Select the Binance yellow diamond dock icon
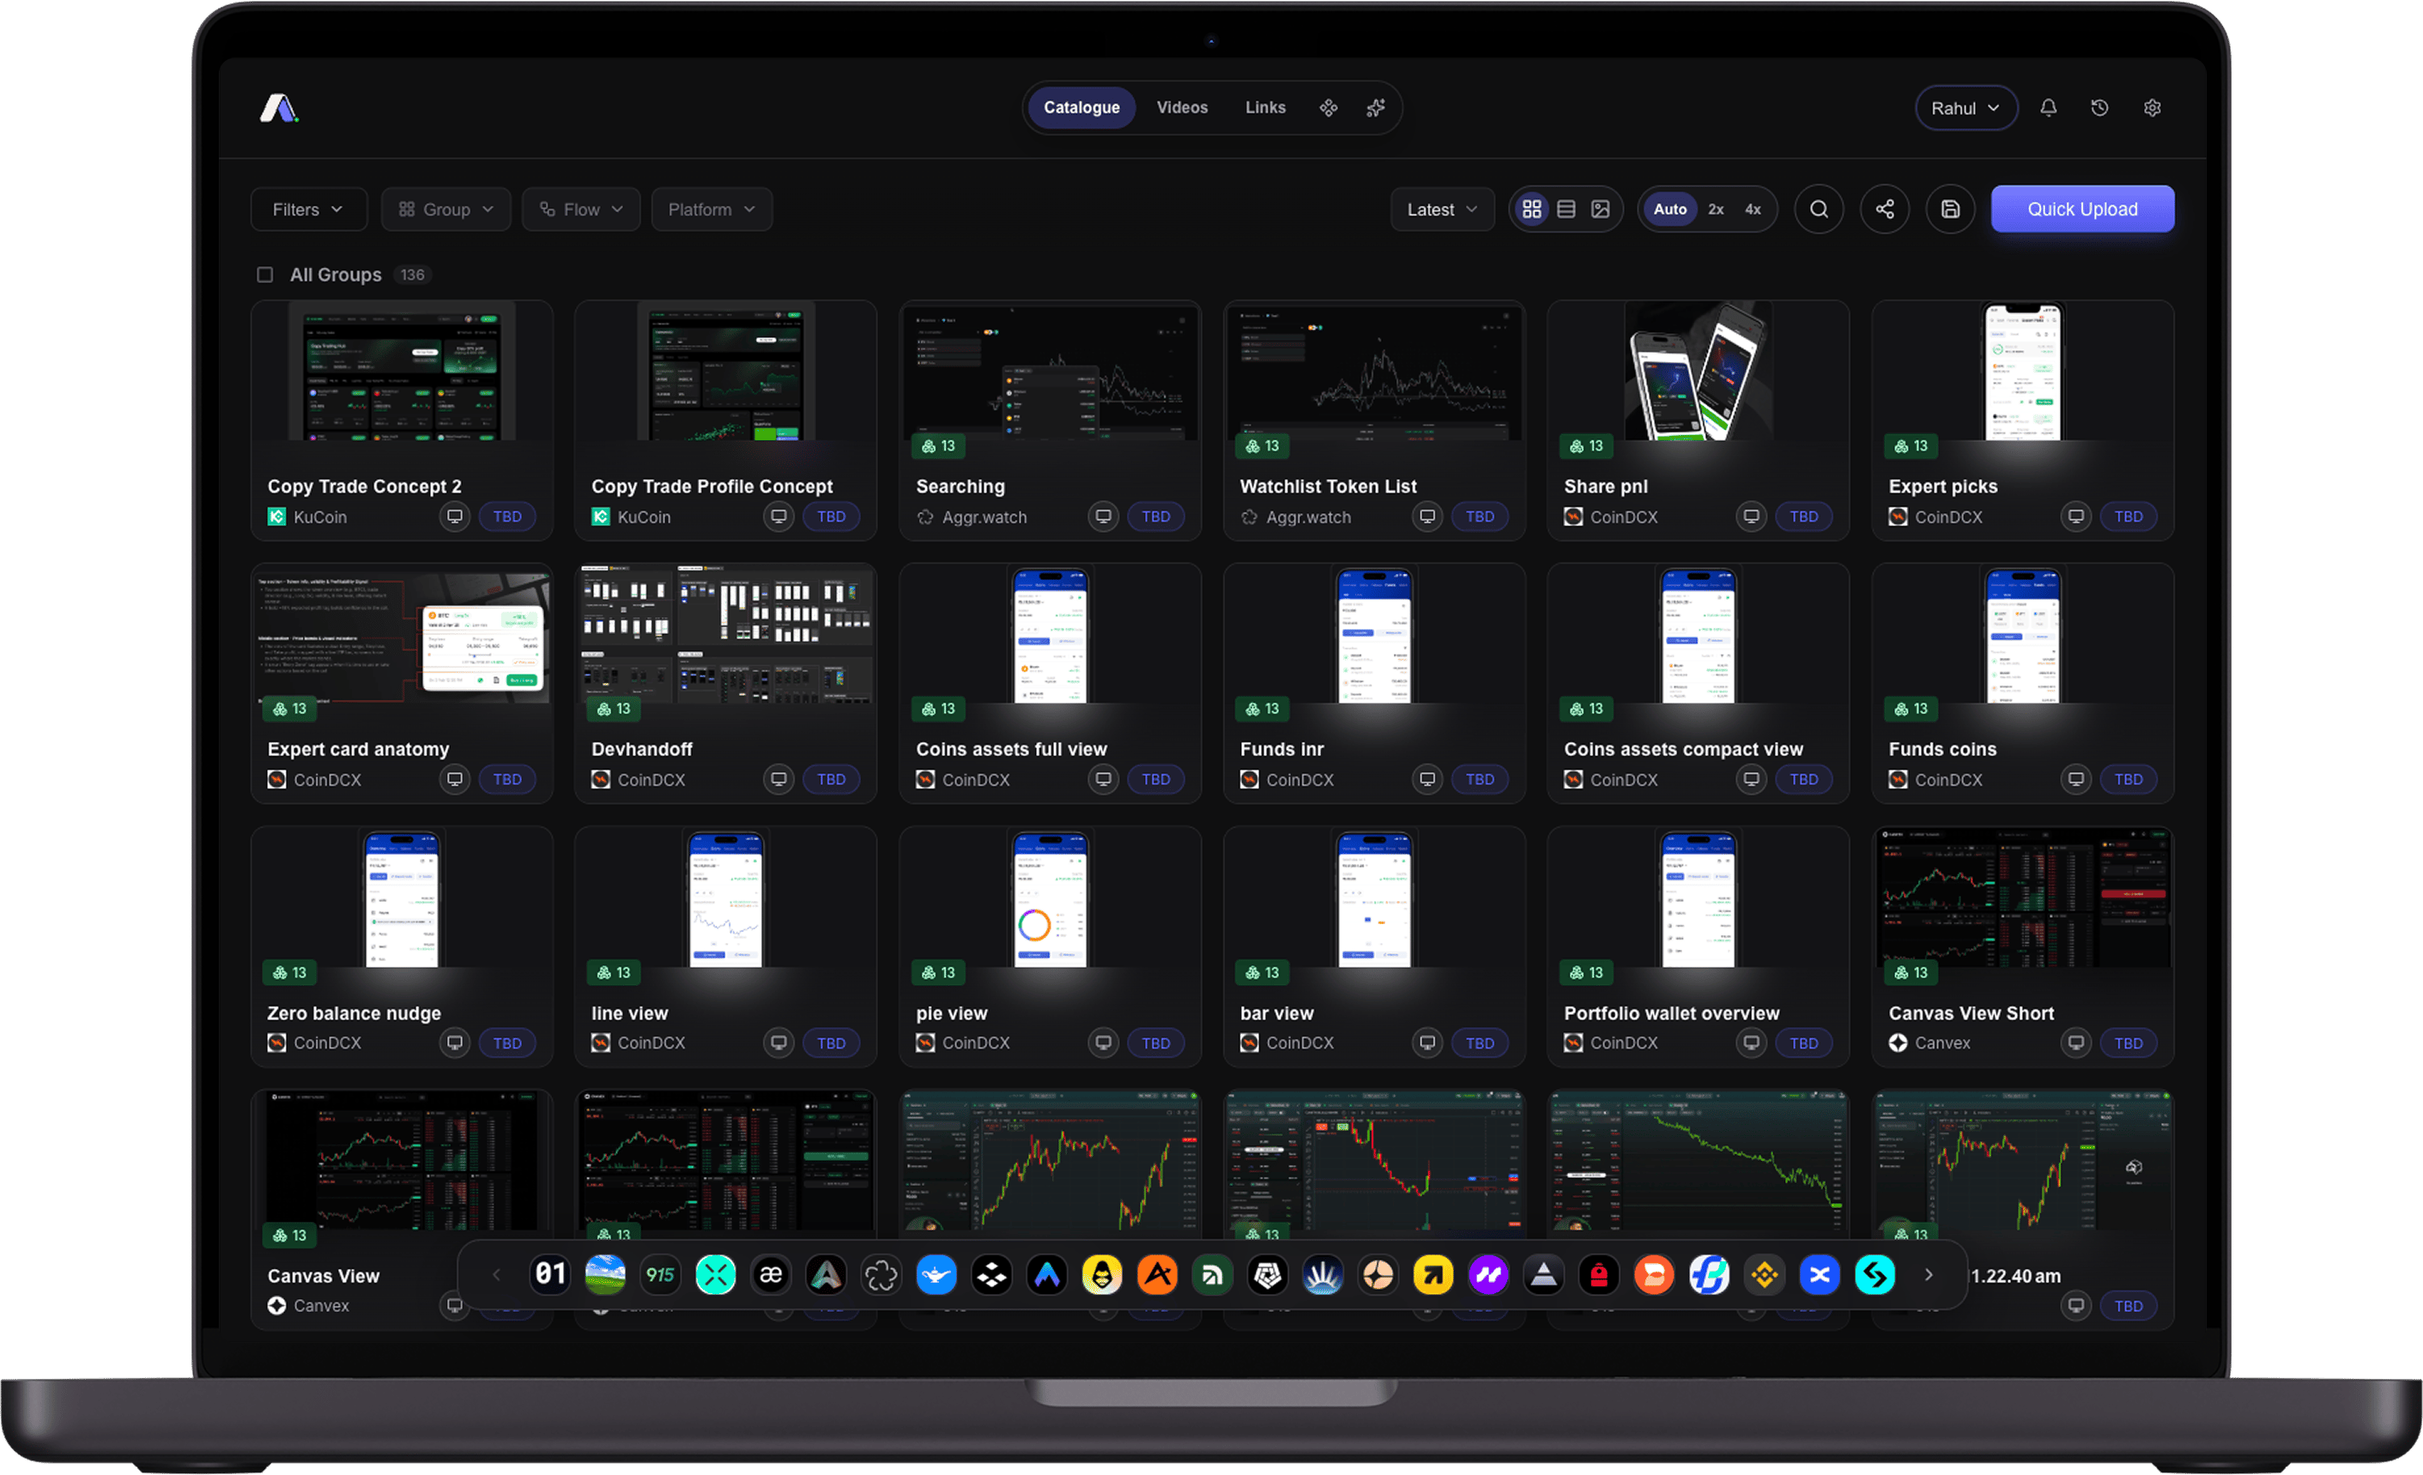2423x1475 pixels. click(1764, 1274)
